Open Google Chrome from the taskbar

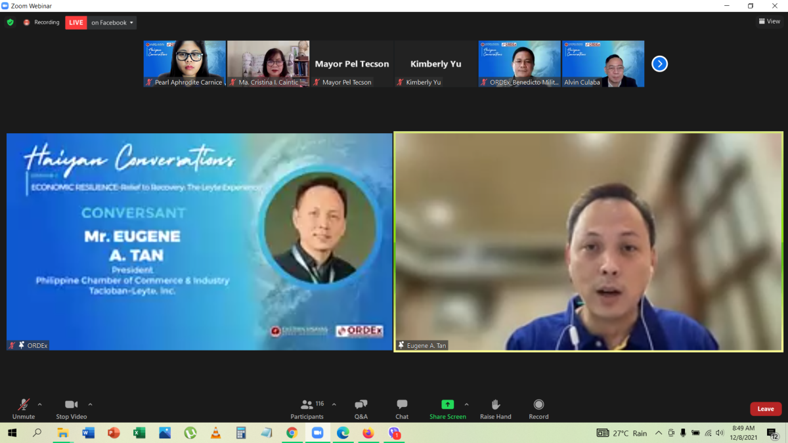(292, 433)
